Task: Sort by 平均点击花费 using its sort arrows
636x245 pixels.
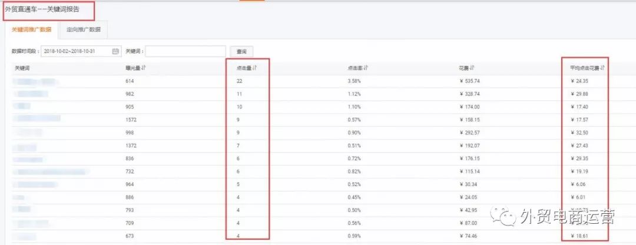Action: tap(602, 68)
